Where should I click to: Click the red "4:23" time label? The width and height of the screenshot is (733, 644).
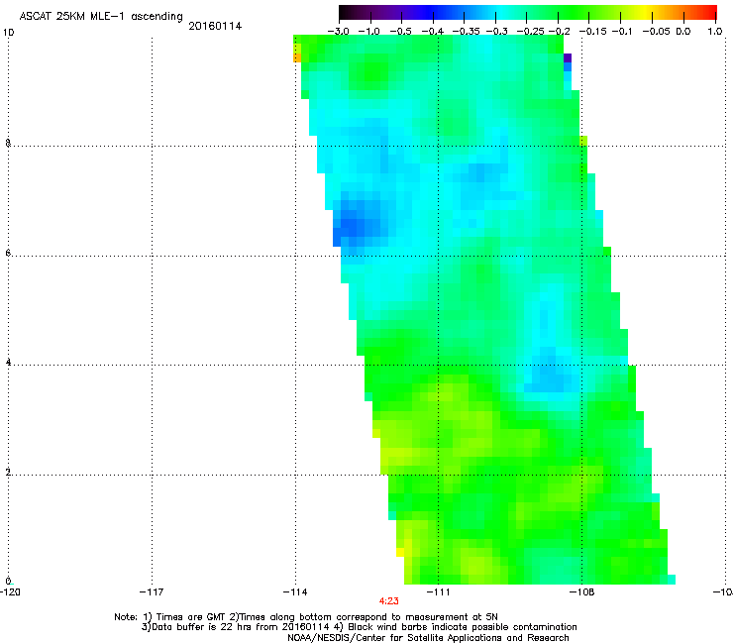pos(388,601)
